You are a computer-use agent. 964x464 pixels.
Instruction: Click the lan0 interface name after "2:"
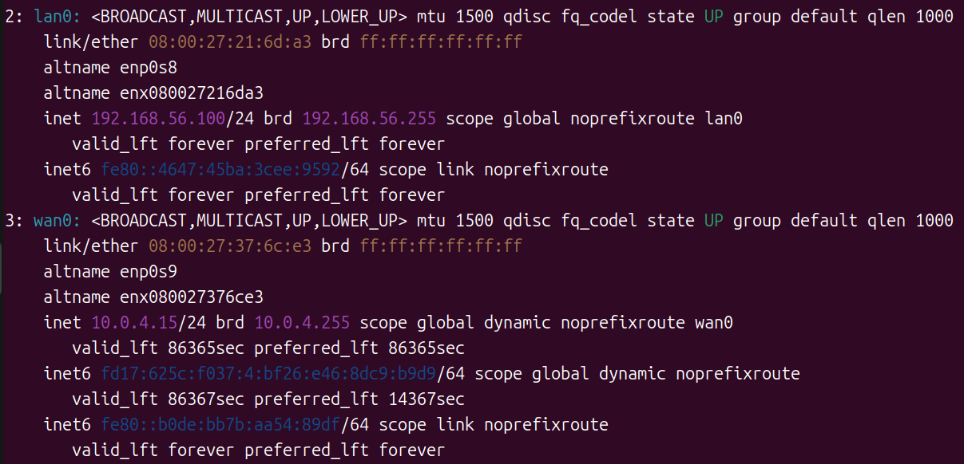point(53,17)
